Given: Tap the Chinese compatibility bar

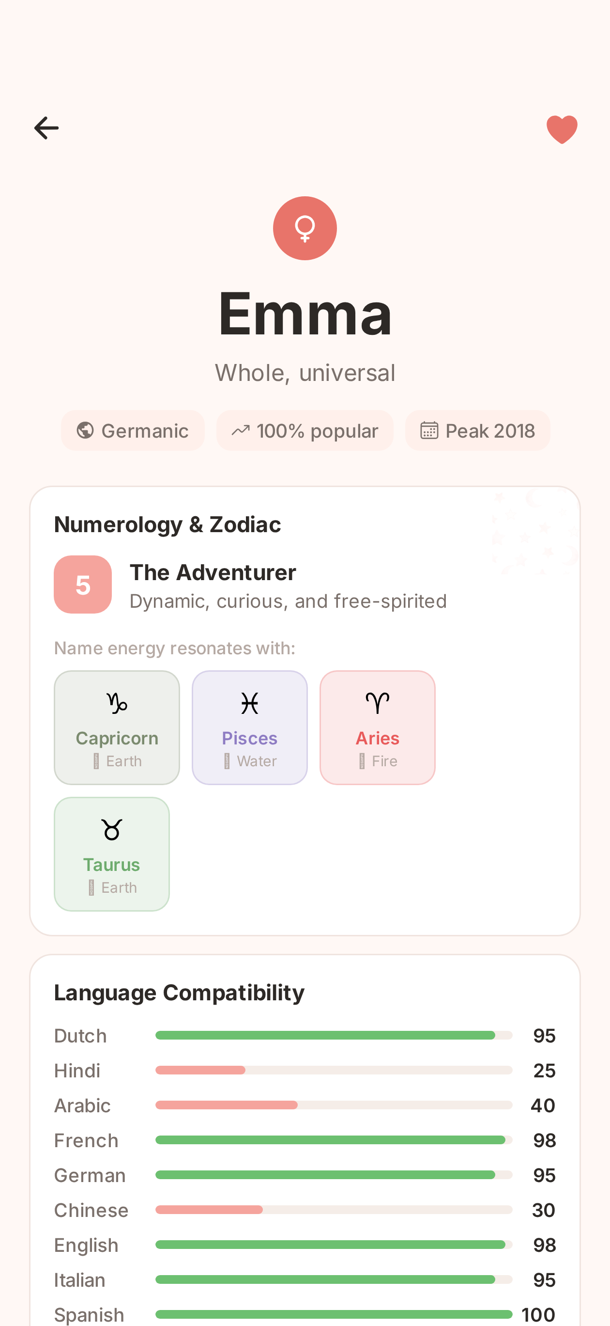Looking at the screenshot, I should [333, 1210].
